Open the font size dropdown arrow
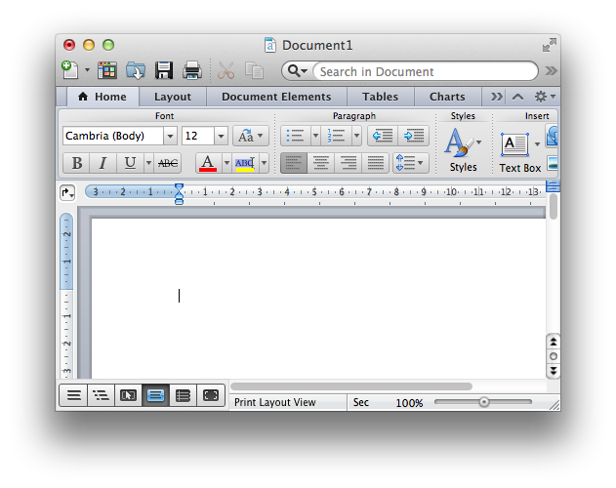This screenshot has width=616, height=488. click(x=221, y=136)
